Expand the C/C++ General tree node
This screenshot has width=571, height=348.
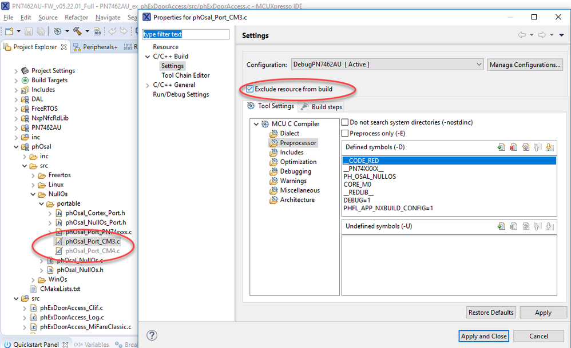(x=148, y=85)
